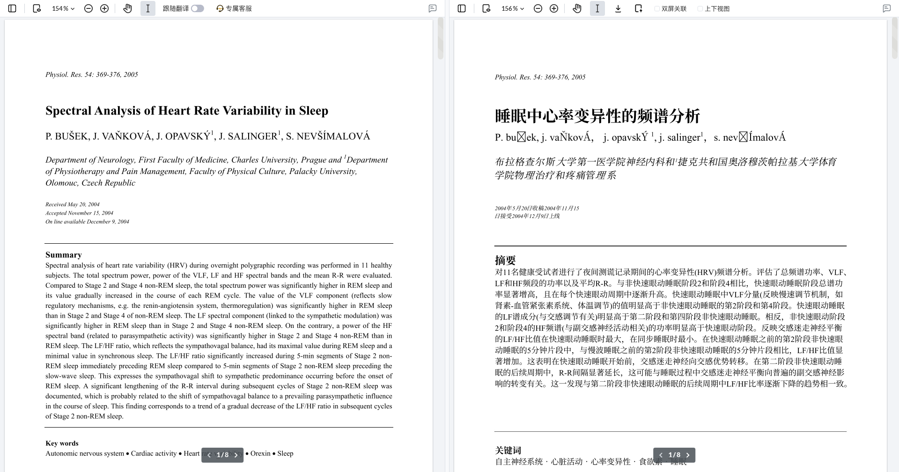Open 156% zoom dropdown in right pane

point(513,8)
